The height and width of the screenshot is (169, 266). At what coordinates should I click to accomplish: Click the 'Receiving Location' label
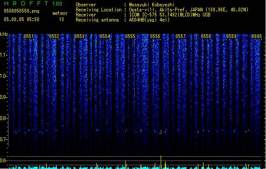coord(99,10)
